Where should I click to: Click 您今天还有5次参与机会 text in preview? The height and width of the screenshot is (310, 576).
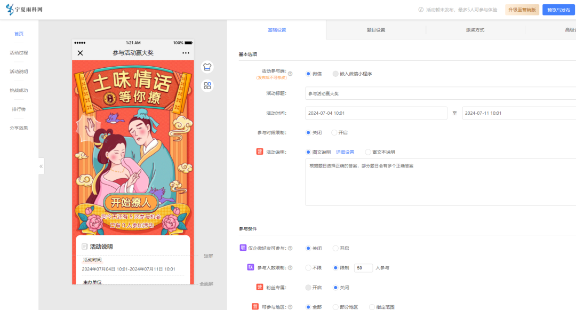131,217
